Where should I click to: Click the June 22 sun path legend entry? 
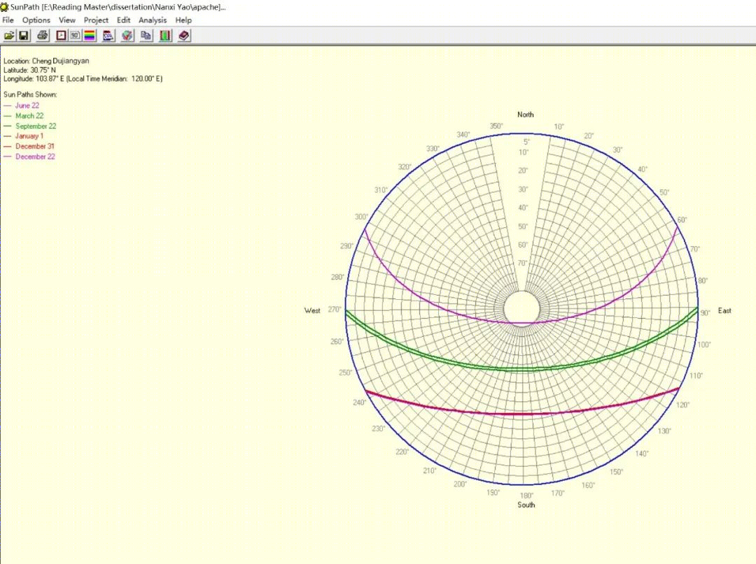27,106
